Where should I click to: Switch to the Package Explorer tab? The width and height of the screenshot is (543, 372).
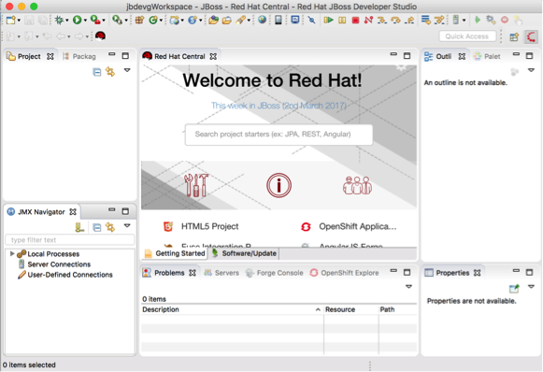click(x=79, y=56)
